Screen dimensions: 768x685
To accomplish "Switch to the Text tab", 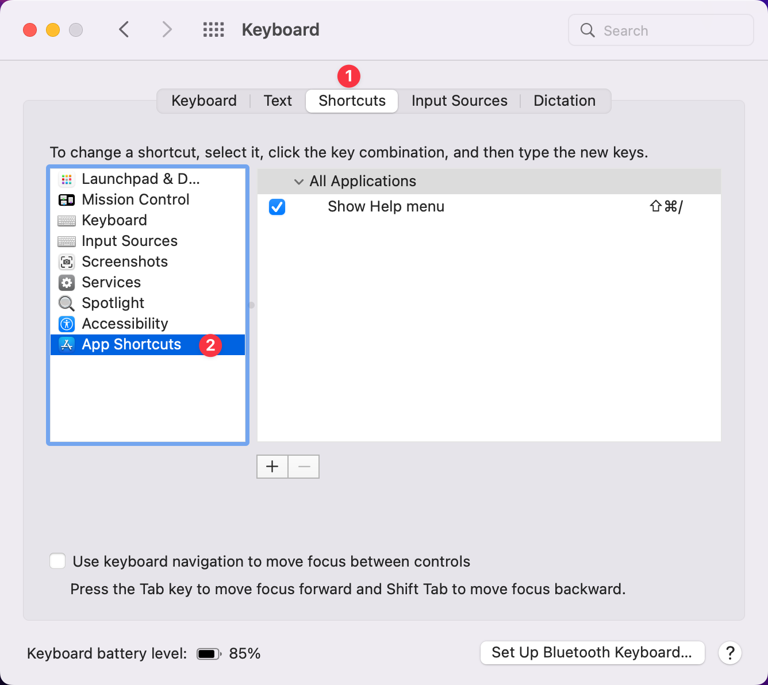I will coord(278,101).
